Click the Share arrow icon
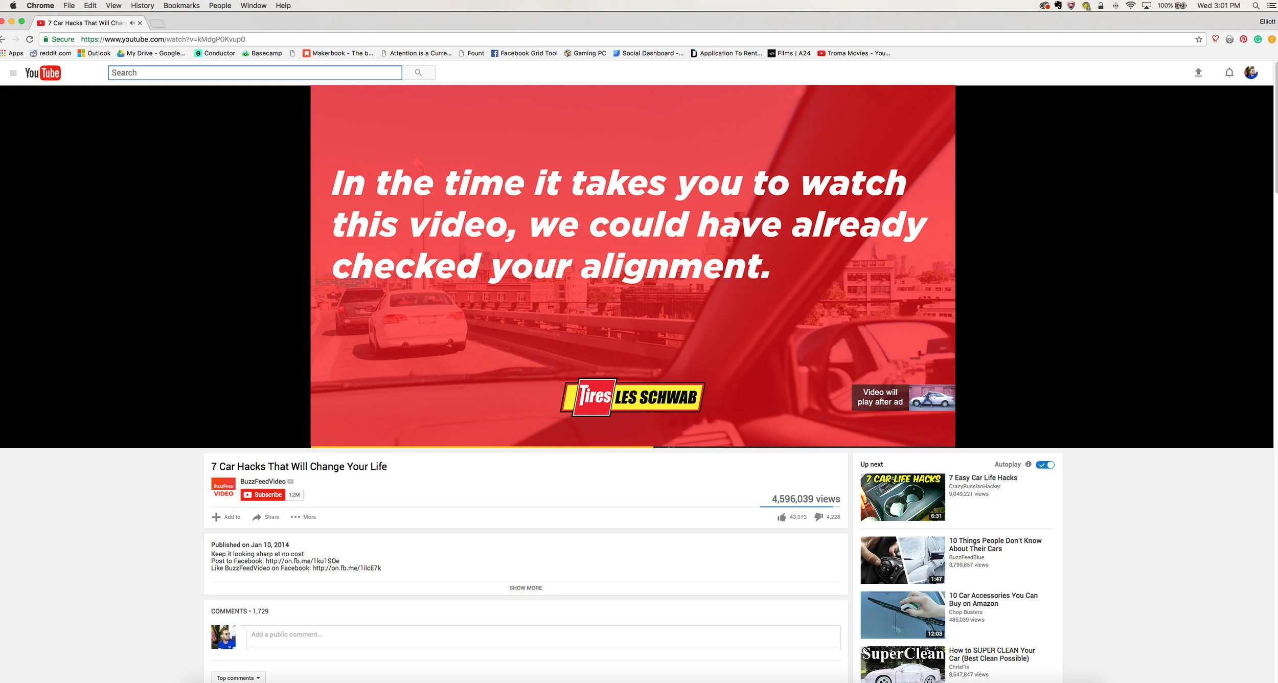1278x683 pixels. [257, 517]
